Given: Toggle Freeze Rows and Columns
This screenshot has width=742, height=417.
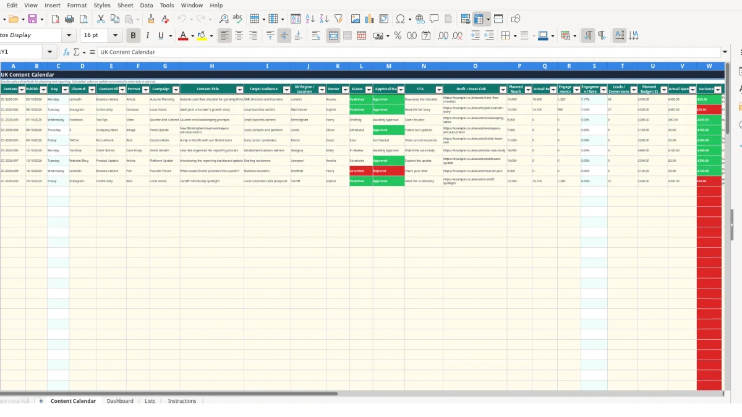Looking at the screenshot, I should [479, 19].
